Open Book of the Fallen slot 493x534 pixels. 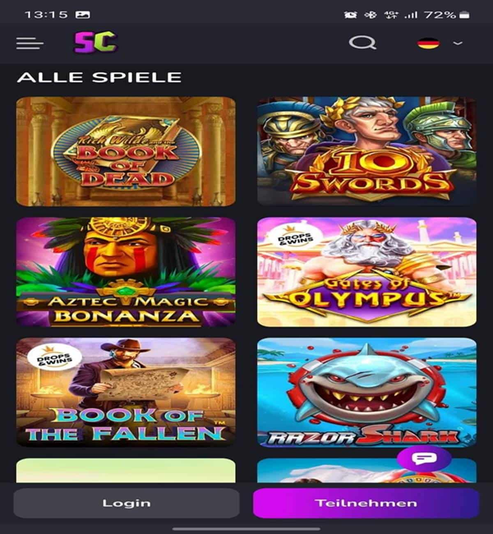[x=126, y=392]
